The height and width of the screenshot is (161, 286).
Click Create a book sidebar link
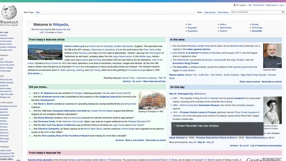6,151
